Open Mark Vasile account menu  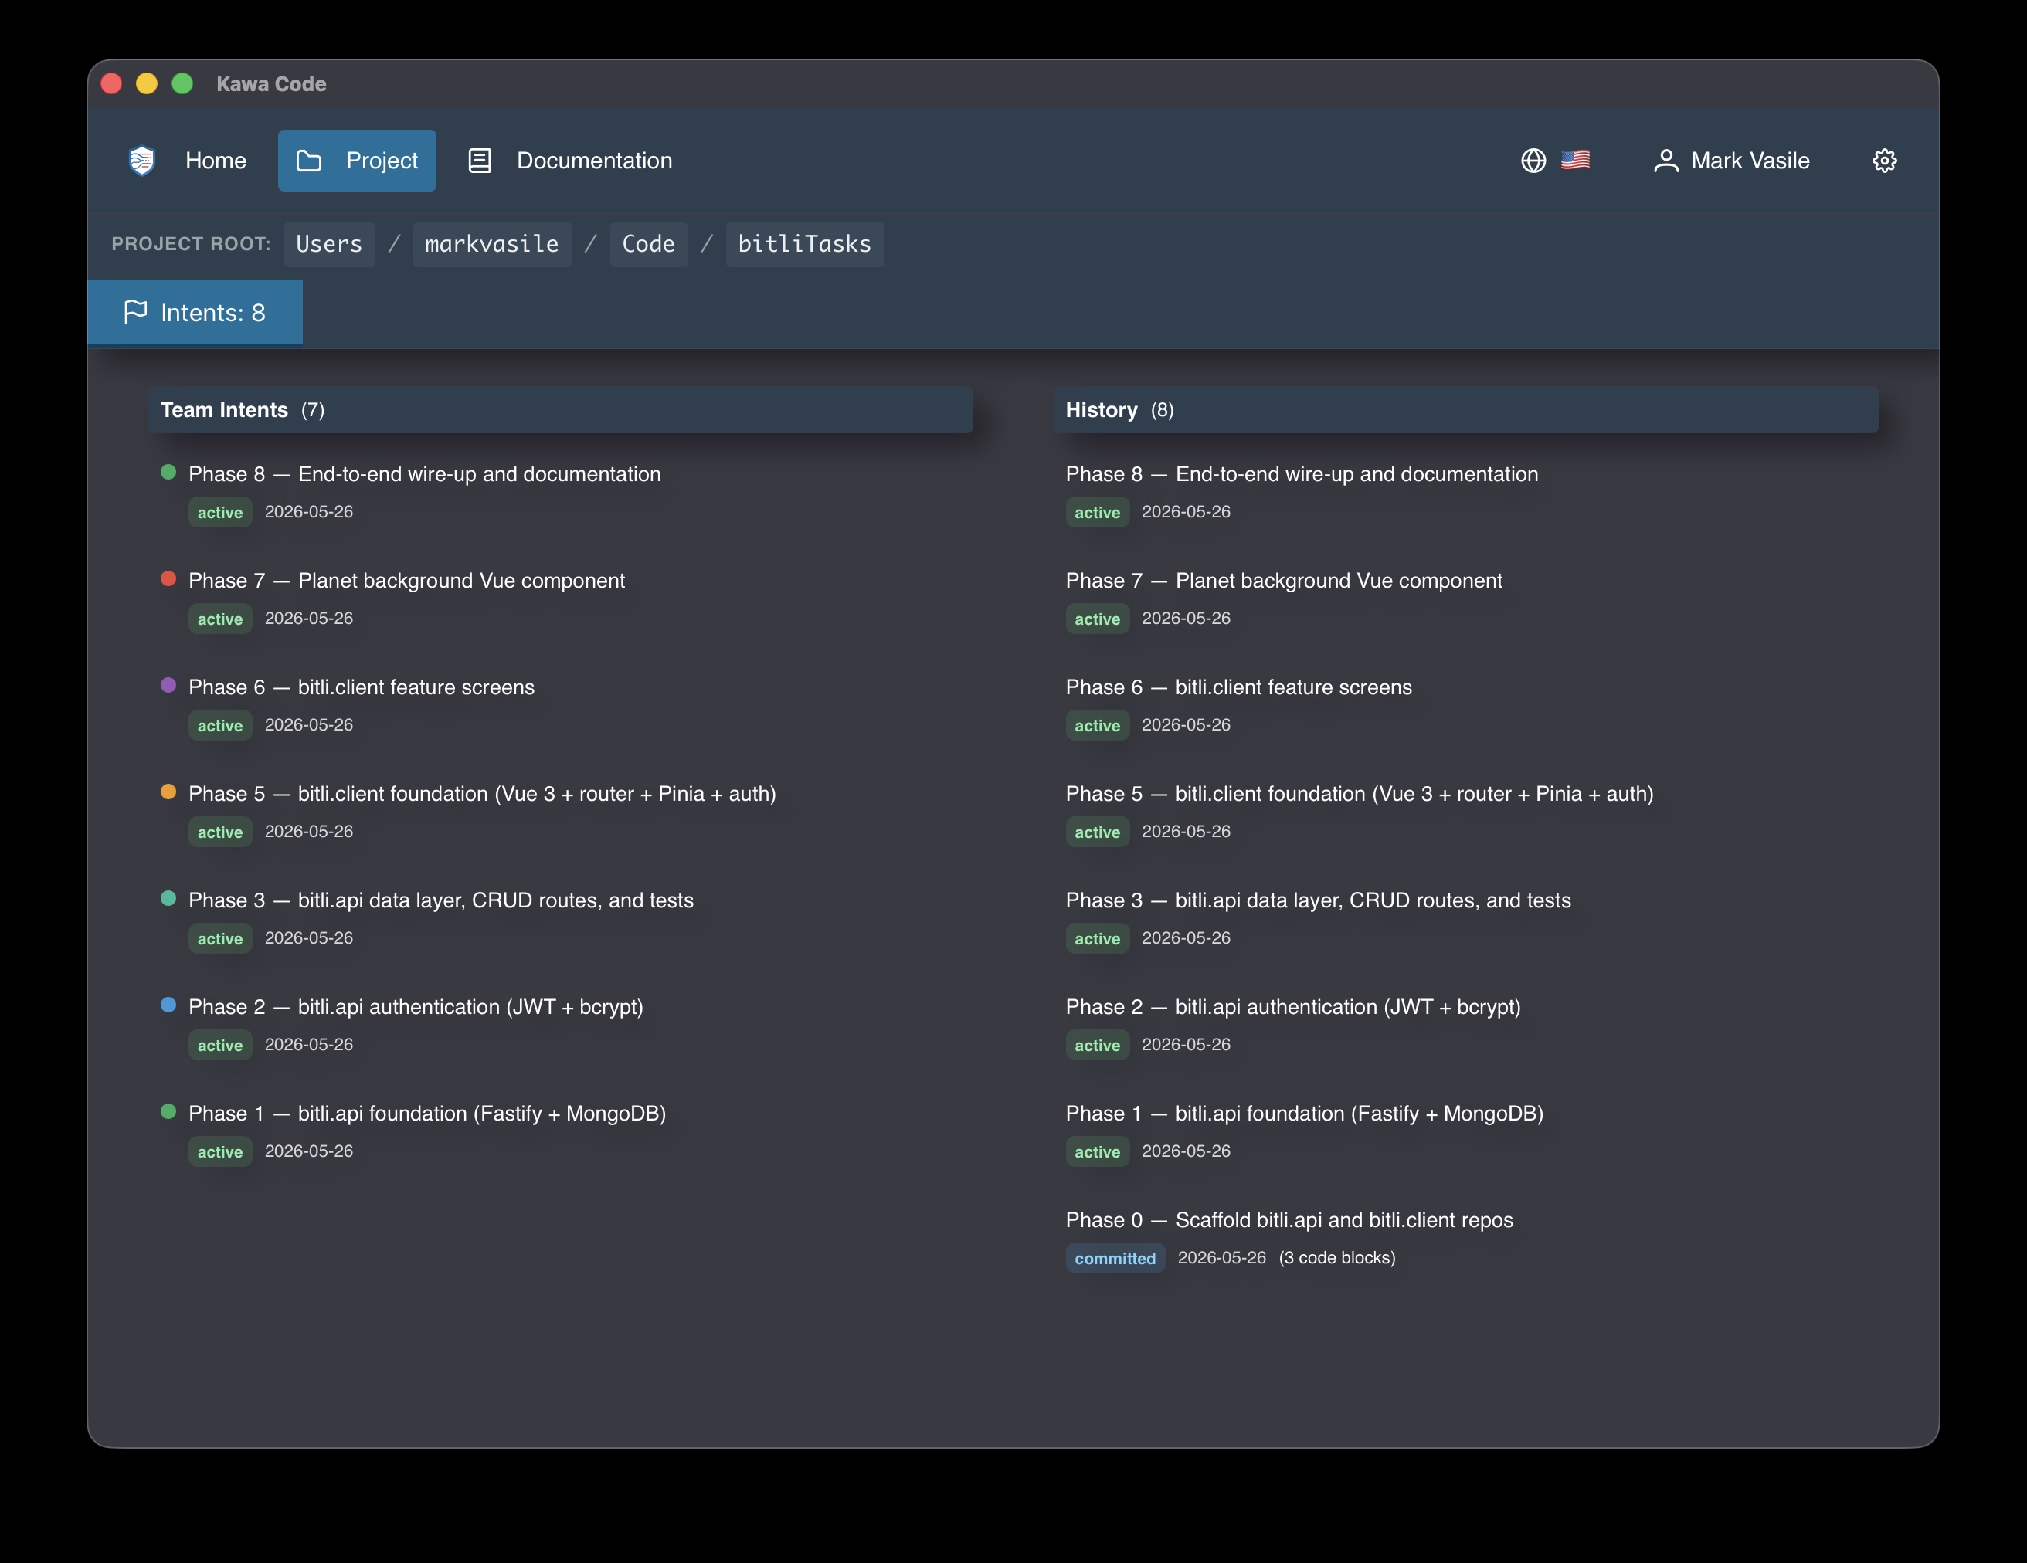click(x=1731, y=161)
